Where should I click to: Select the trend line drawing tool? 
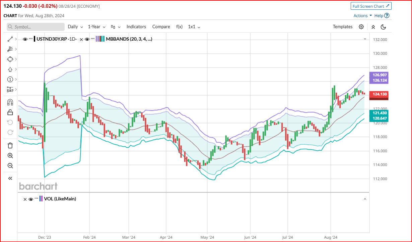[10, 39]
